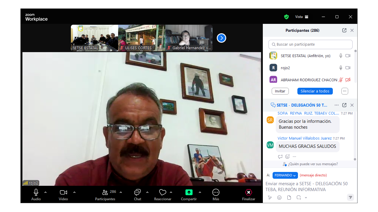Image resolution: width=378 pixels, height=212 pixels.
Task: Toggle the Audio microphone mute
Action: 36,192
